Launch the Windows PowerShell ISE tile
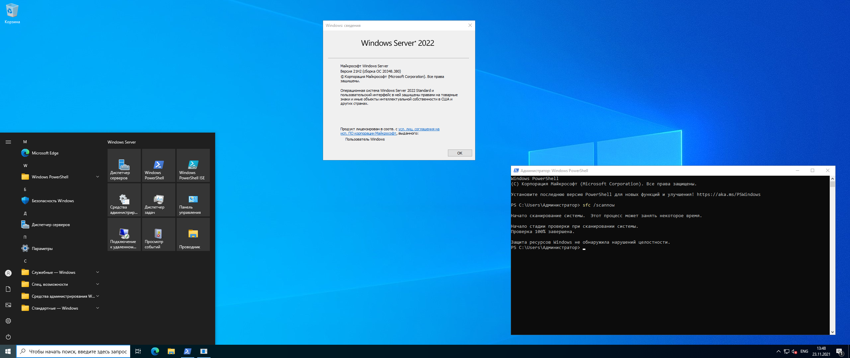 tap(193, 165)
